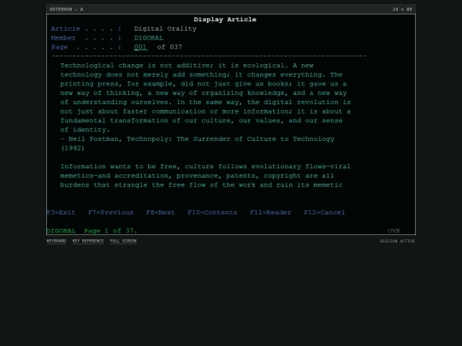Click the '24 × 80' screen size indicator
The image size is (462, 346).
[402, 9]
